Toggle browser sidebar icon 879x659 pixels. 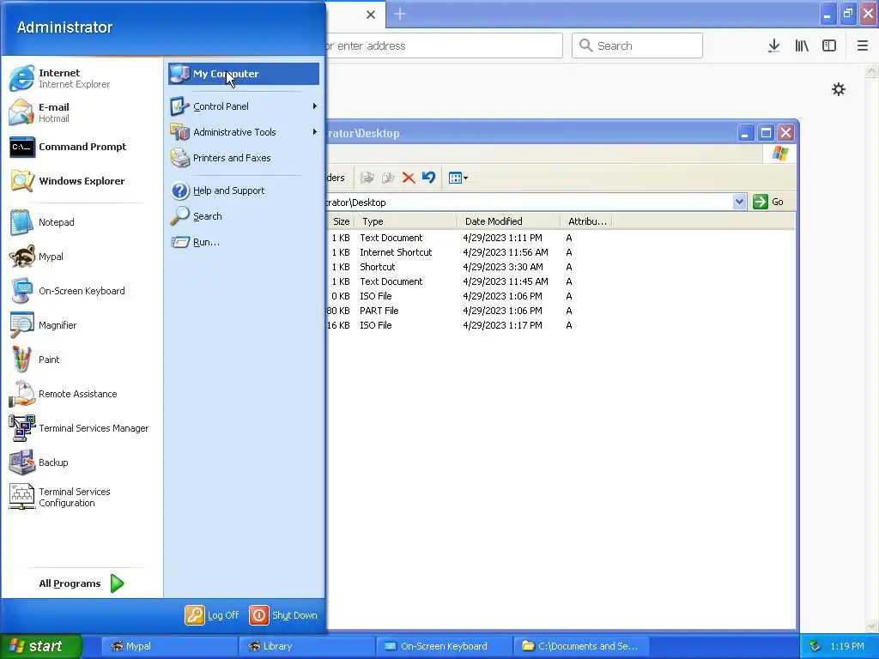pos(829,45)
